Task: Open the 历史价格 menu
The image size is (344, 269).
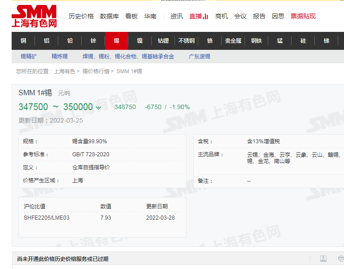Action: (81, 16)
